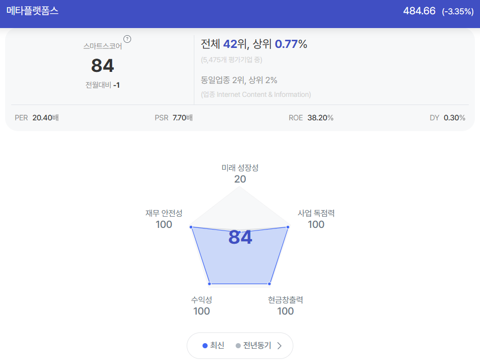Click the 사업 독점력 axis label
480x361 pixels.
(x=316, y=213)
